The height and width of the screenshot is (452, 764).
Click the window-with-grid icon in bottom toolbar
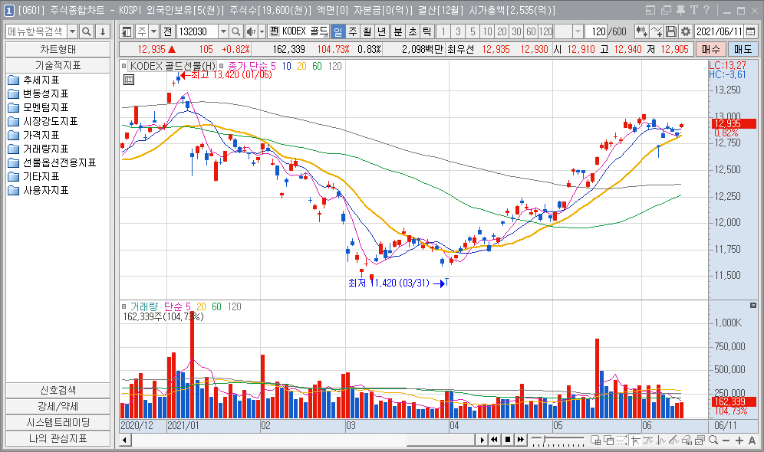(595, 440)
